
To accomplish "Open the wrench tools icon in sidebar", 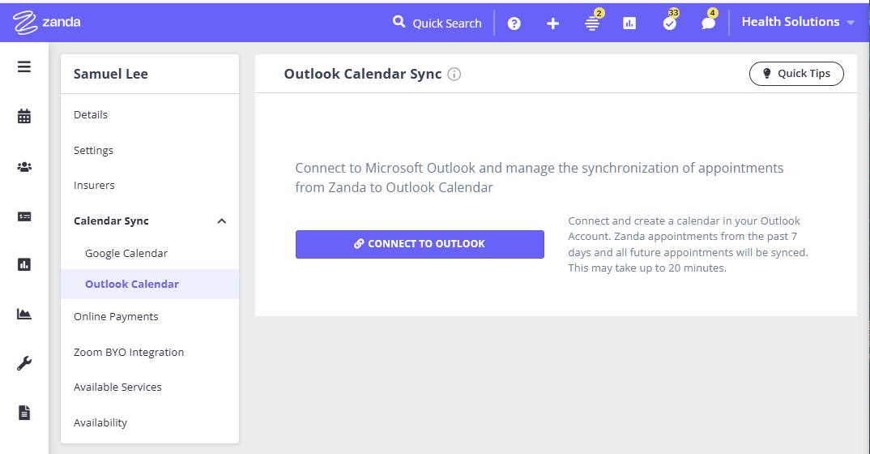I will tap(24, 364).
